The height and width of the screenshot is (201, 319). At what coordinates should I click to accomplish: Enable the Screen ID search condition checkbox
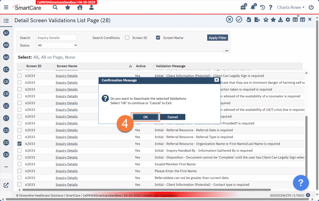coord(127,38)
